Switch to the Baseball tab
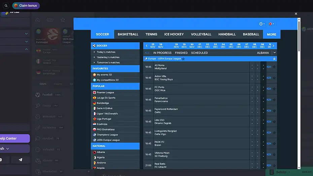This screenshot has height=176, width=313. point(251,34)
